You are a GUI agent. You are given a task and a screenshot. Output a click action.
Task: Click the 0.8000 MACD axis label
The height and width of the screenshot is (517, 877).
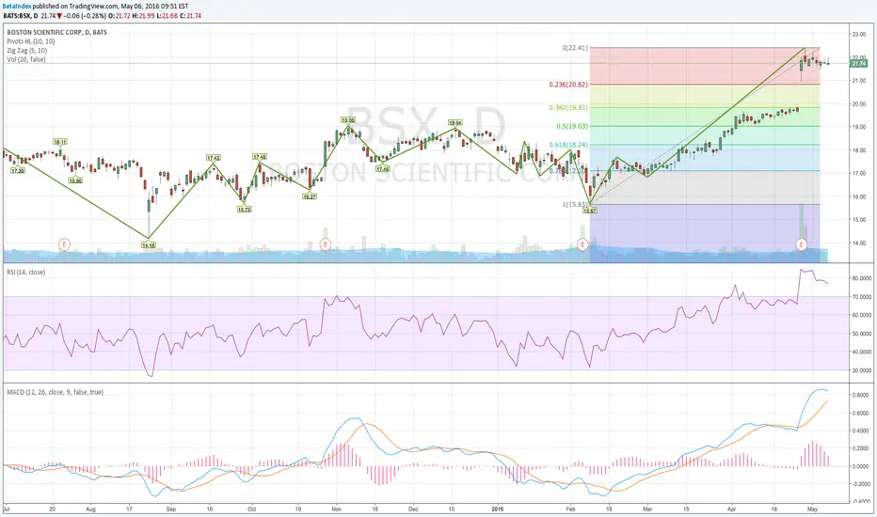tap(861, 395)
